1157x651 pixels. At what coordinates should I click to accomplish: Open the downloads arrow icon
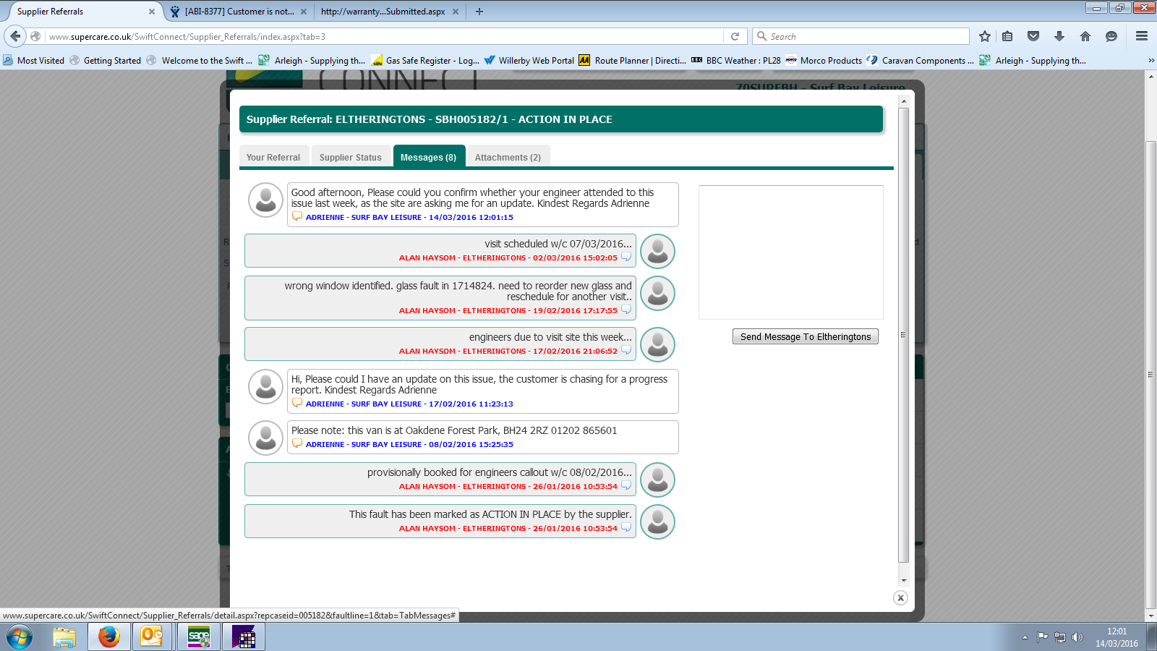click(1059, 36)
